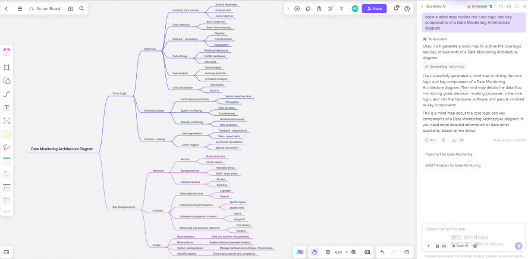Viewport: 528px width, 259px height.
Task: Start presentation with the play icon
Action: (297, 8)
